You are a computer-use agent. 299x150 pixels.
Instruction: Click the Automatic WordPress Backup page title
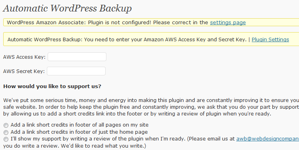tap(67, 8)
